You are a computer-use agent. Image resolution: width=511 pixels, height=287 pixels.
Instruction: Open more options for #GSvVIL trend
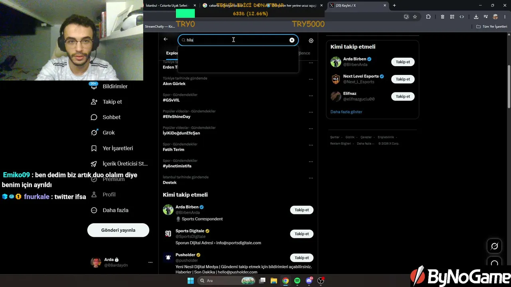[311, 96]
